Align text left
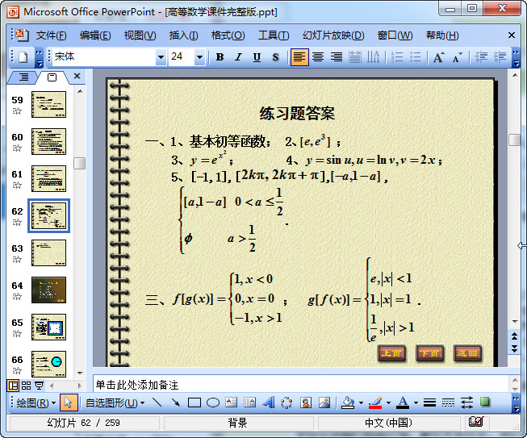 [299, 57]
